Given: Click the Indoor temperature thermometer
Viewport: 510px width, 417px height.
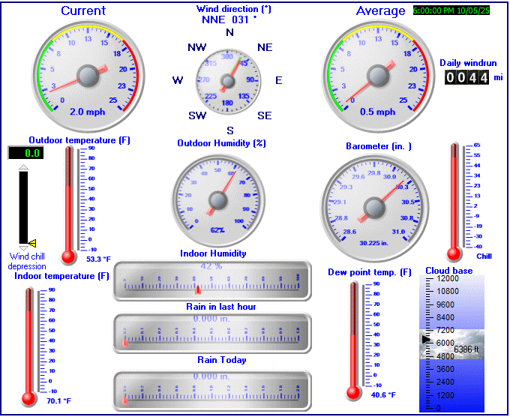Looking at the screenshot, I should tap(29, 345).
